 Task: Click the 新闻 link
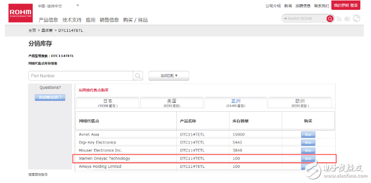[288, 6]
